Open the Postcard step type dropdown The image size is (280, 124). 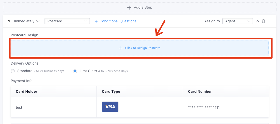tap(67, 21)
